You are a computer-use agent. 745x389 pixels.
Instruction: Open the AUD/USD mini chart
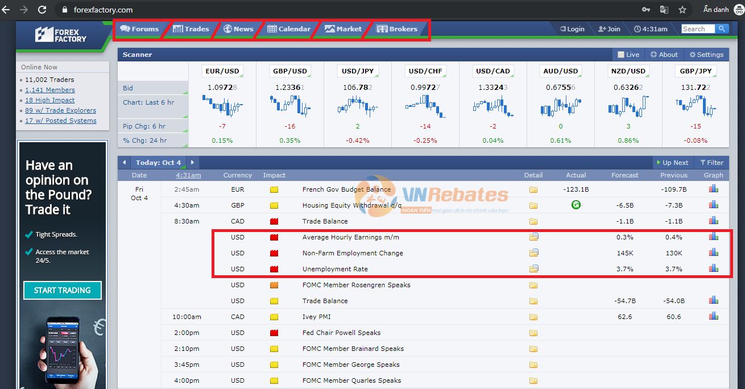coord(561,106)
